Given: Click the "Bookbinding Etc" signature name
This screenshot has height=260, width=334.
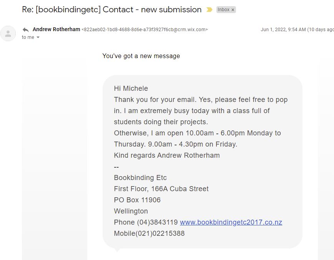Looking at the screenshot, I should coord(140,178).
